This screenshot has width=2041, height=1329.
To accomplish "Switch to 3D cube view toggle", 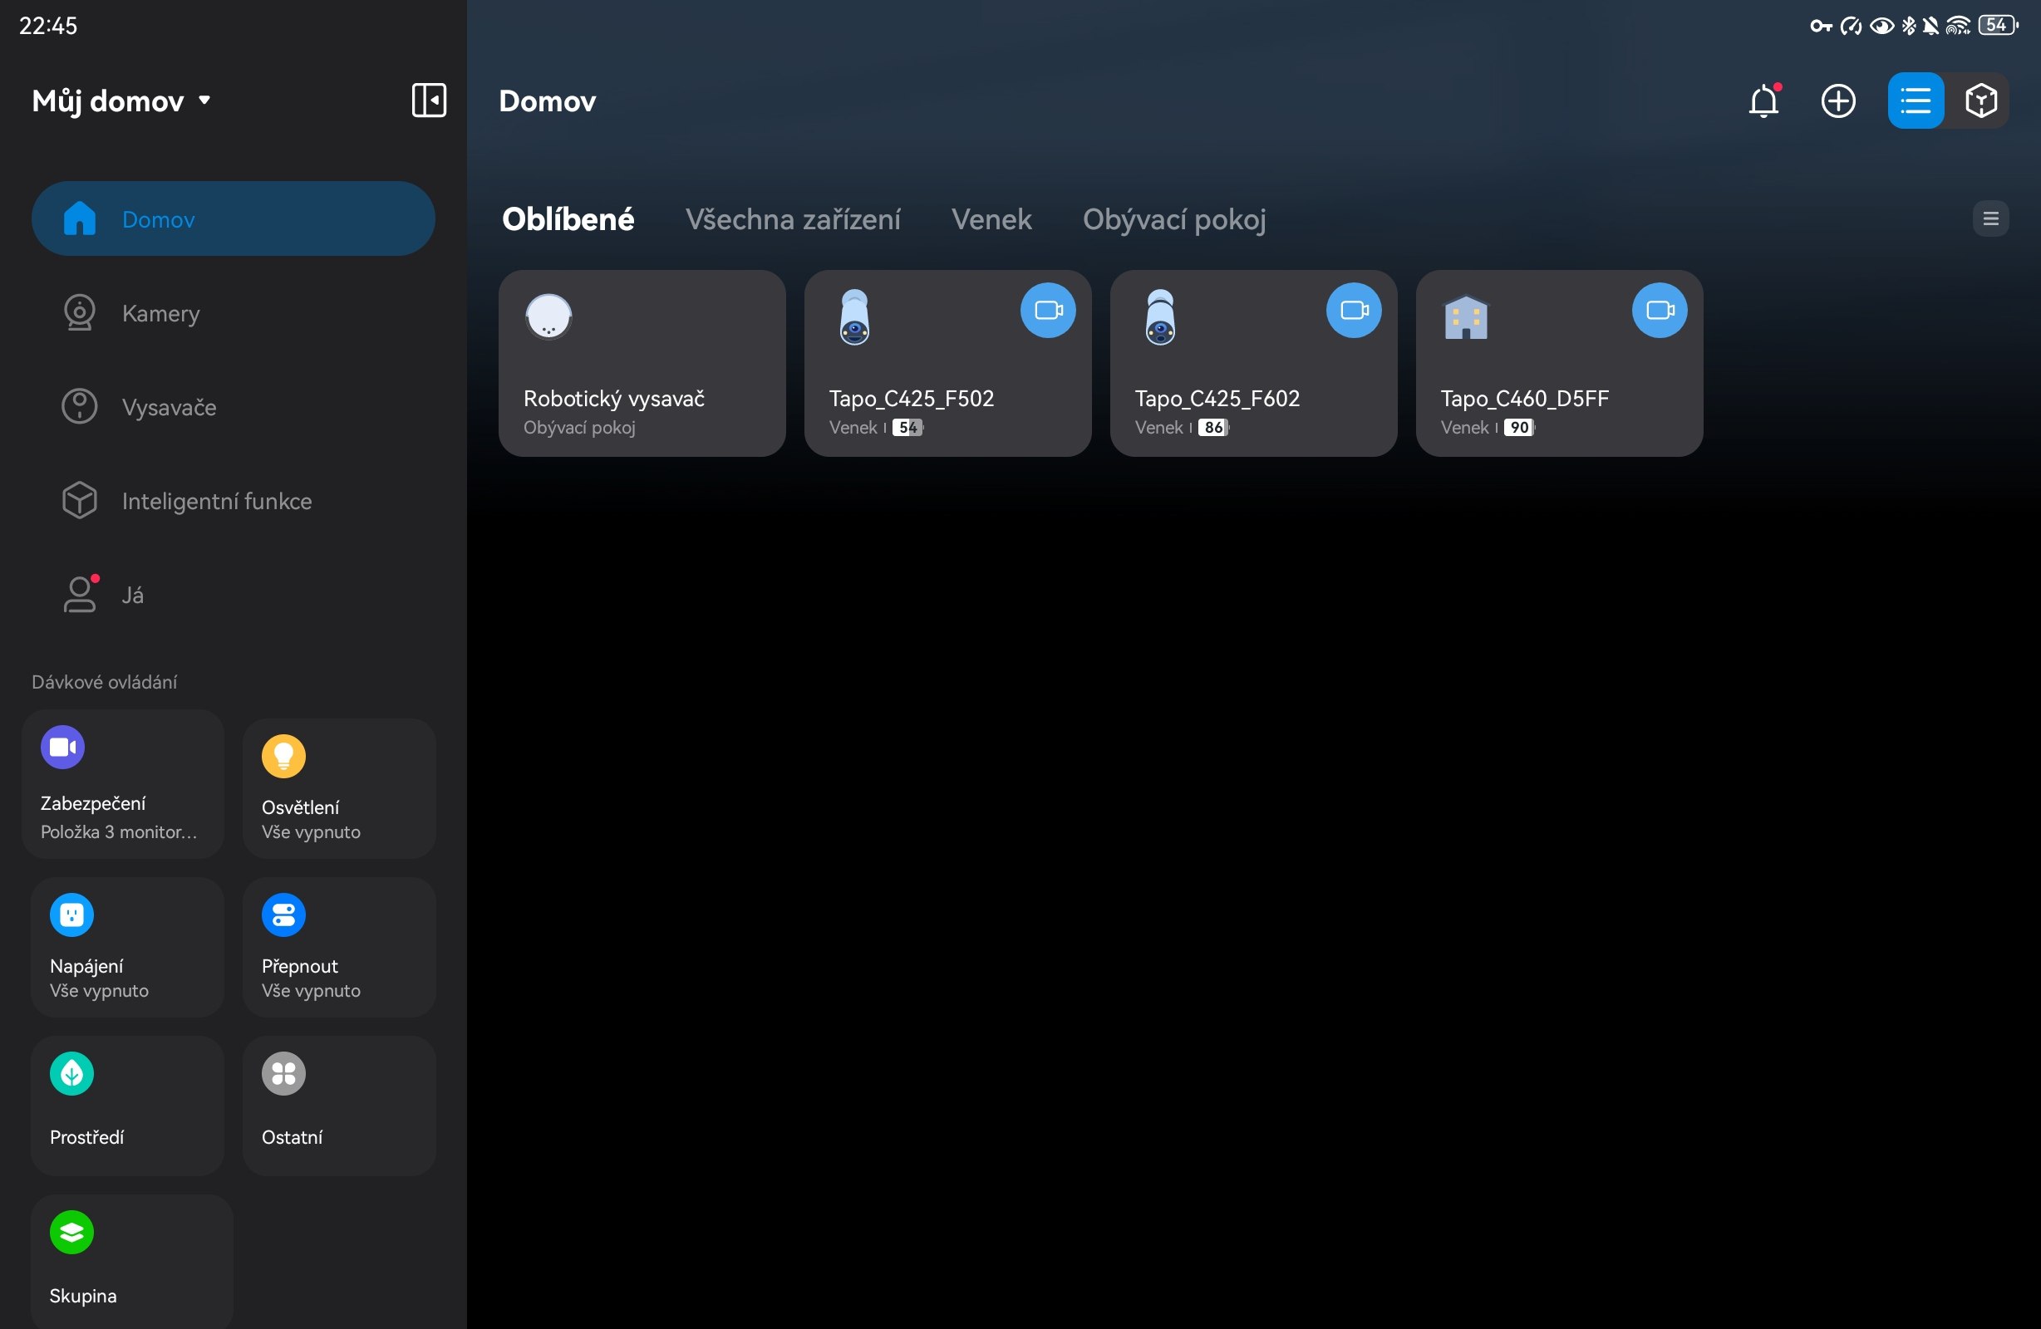I will 1980,101.
